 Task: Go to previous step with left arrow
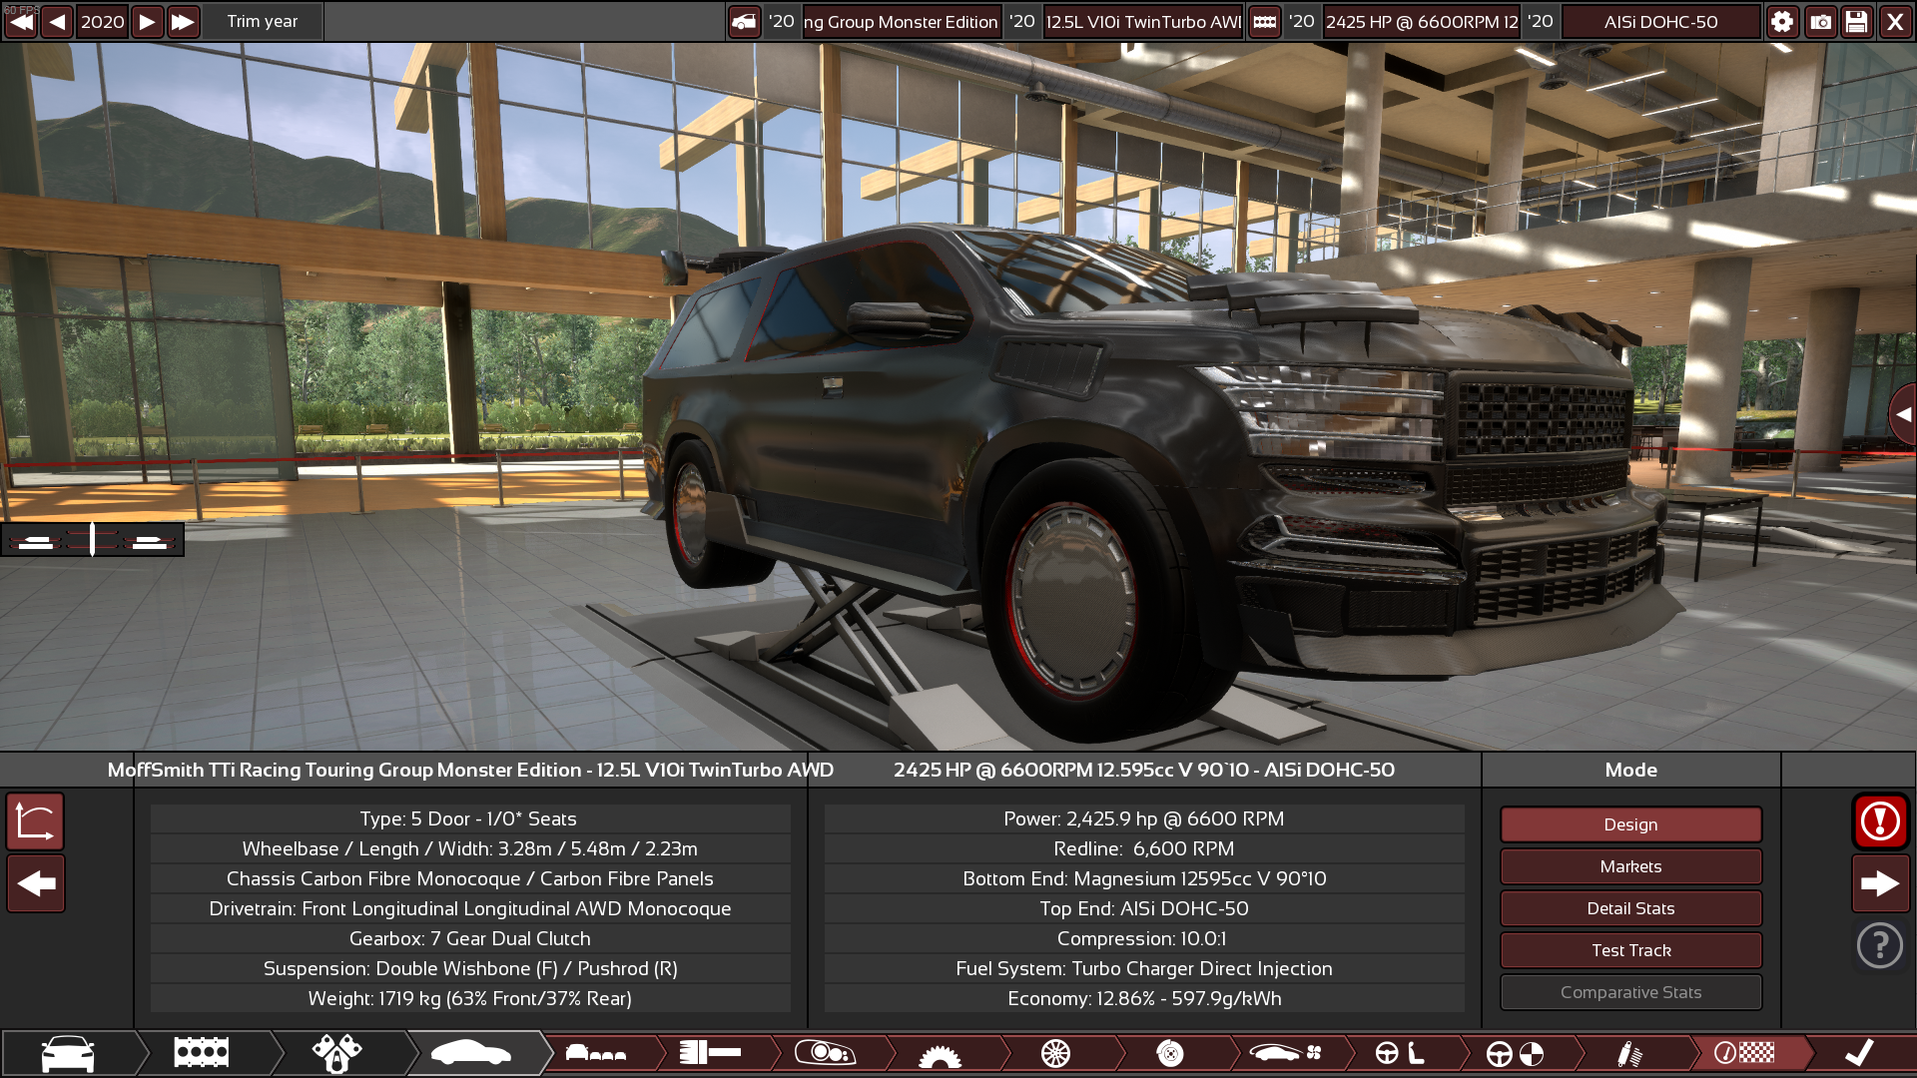pyautogui.click(x=36, y=883)
